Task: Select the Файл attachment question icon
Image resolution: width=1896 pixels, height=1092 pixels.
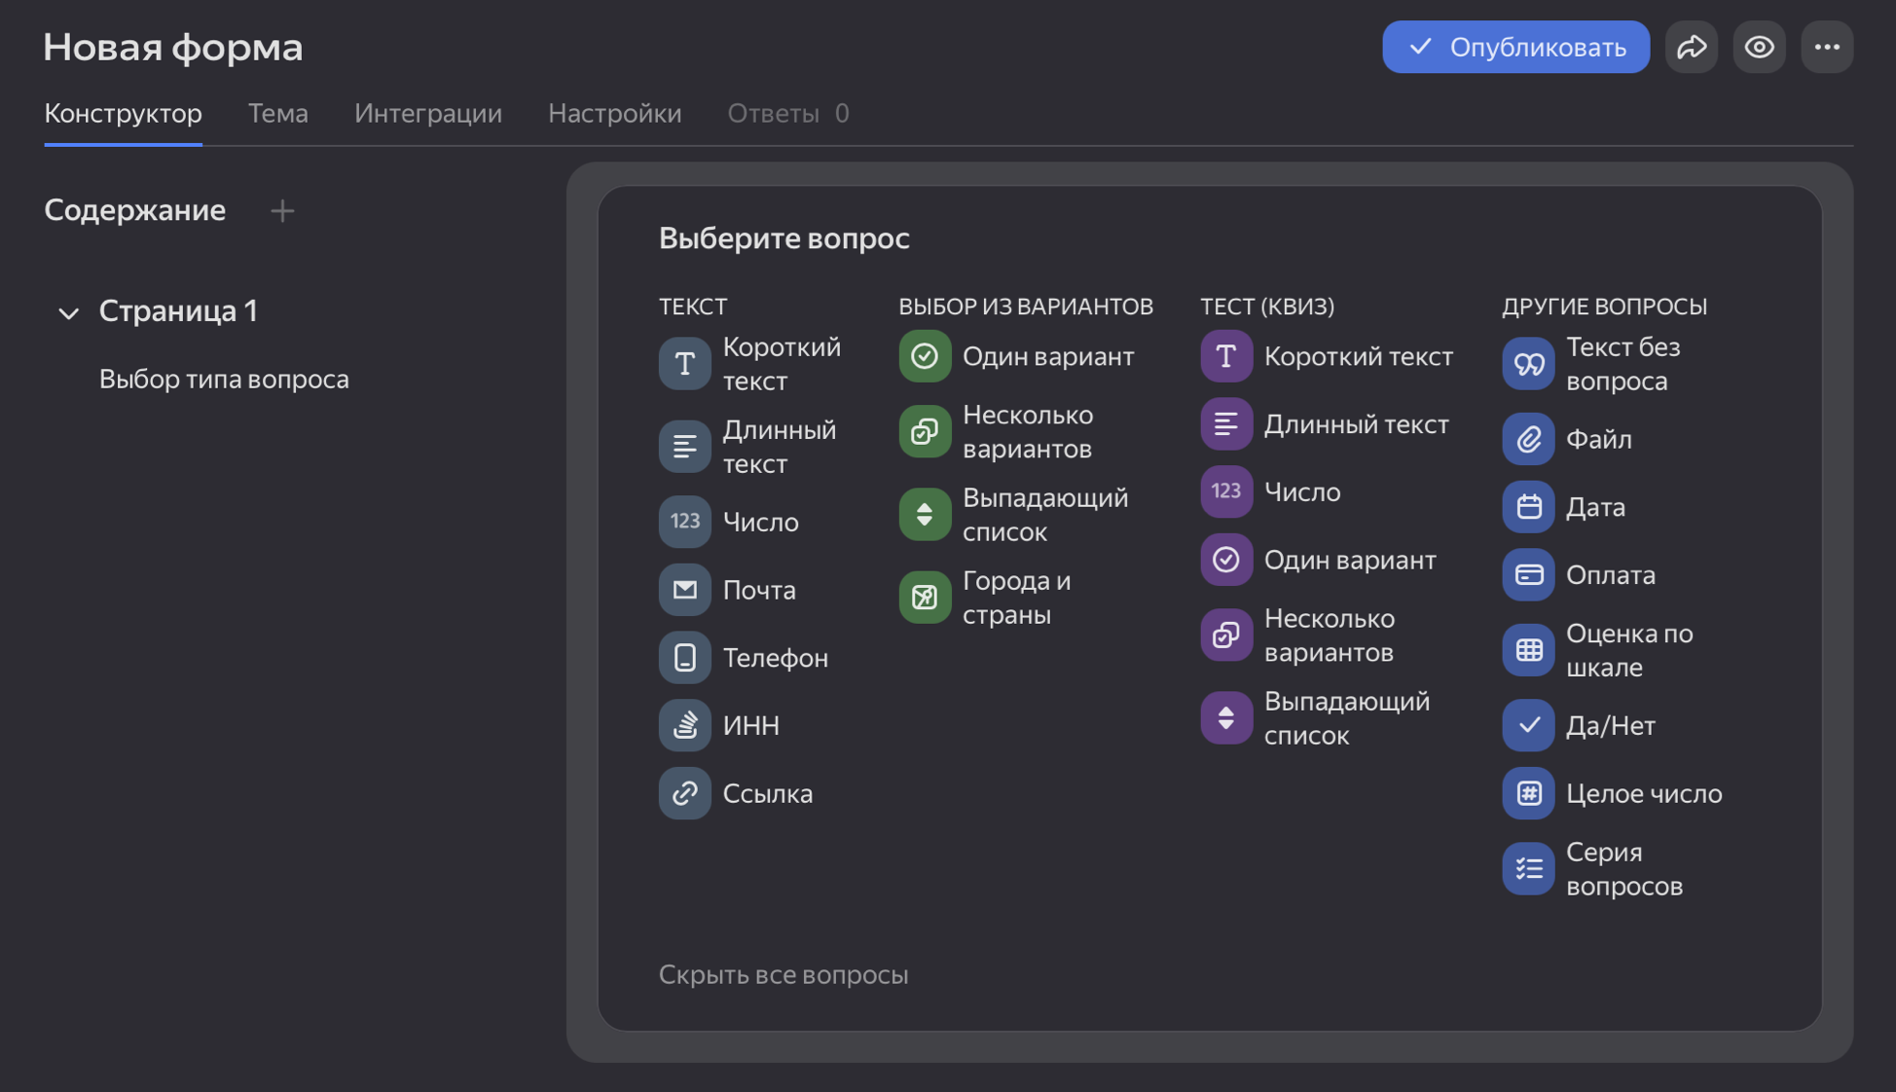Action: pos(1528,439)
